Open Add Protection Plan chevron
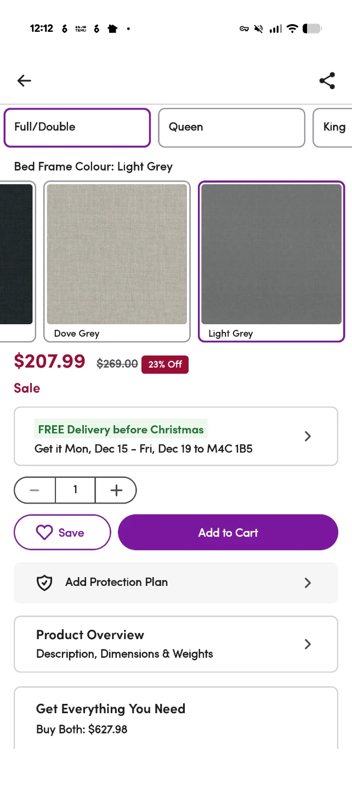352x790 pixels. (308, 583)
